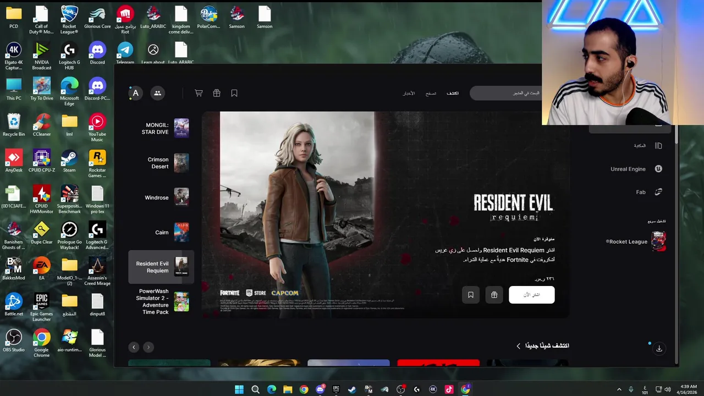Select Windrose in featured list
704x396 pixels.
(x=161, y=197)
